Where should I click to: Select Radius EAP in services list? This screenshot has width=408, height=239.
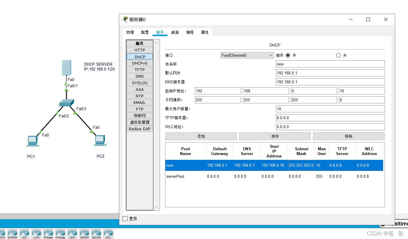click(x=140, y=129)
